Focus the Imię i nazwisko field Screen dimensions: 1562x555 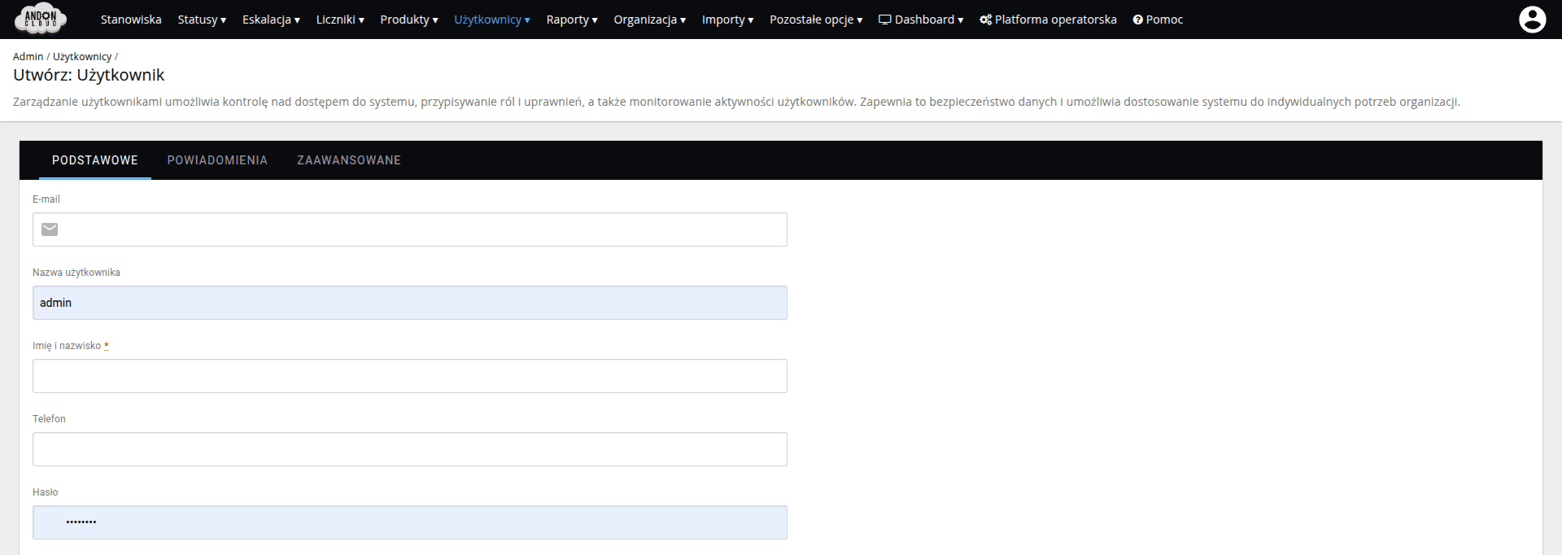click(x=410, y=376)
